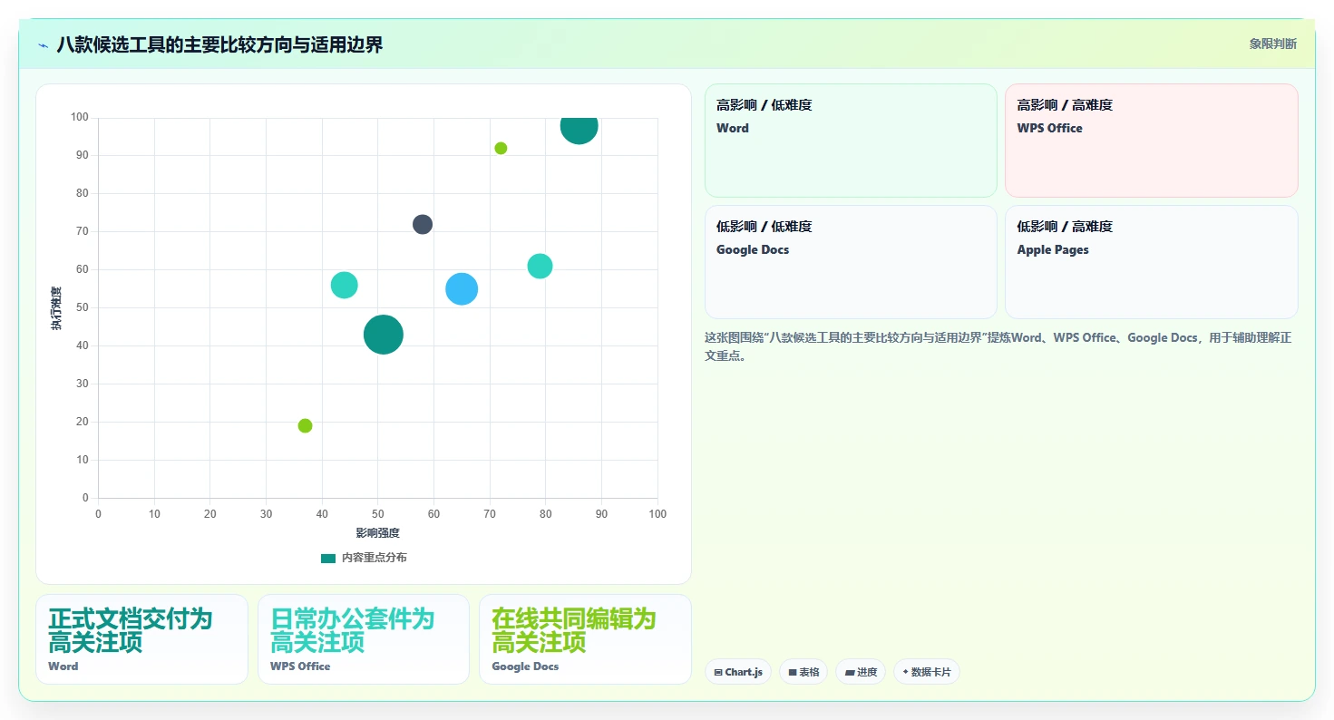Click the 影响强度 x-axis title
Viewport: 1334px width, 720px height.
[377, 532]
